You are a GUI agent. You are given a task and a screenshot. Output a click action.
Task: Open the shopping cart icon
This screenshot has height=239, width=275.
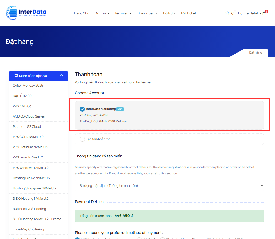265,14
